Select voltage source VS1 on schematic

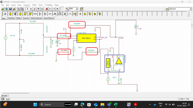pos(5,38)
